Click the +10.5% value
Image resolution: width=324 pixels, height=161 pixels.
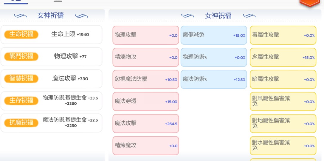point(171,80)
